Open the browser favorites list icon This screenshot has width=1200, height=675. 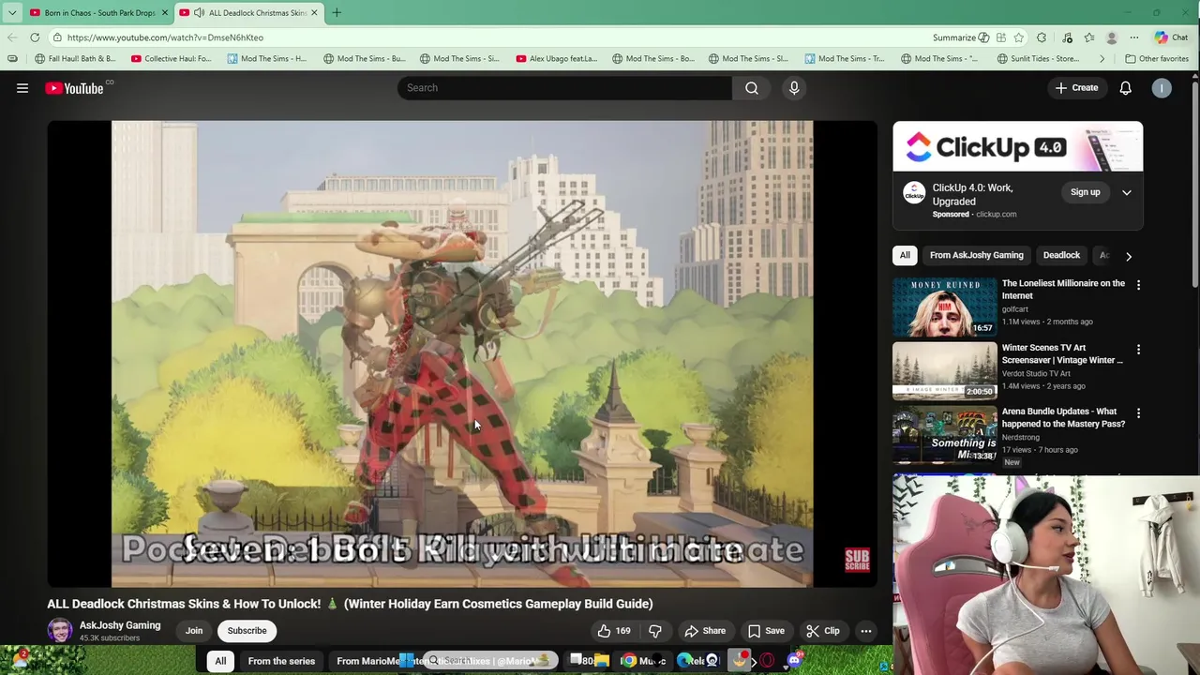pyautogui.click(x=1089, y=37)
